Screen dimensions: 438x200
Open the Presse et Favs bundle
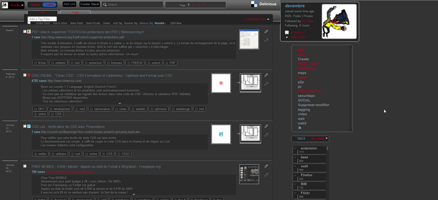[x=310, y=91]
